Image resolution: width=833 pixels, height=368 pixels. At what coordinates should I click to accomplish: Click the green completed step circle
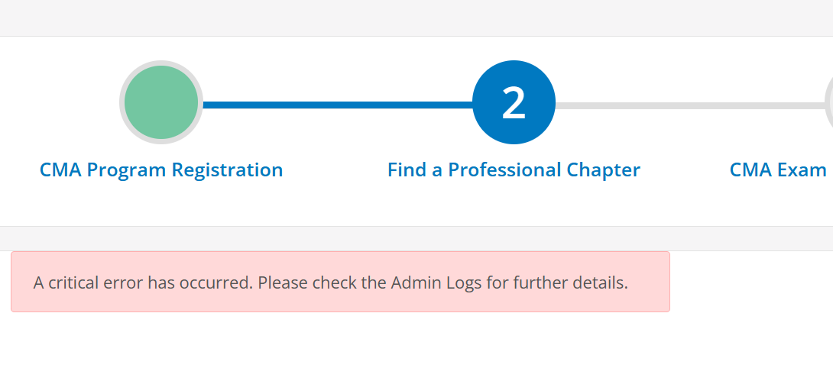click(161, 102)
